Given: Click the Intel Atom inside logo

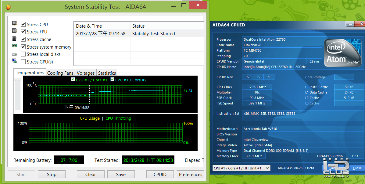Looking at the screenshot, I should tap(342, 53).
